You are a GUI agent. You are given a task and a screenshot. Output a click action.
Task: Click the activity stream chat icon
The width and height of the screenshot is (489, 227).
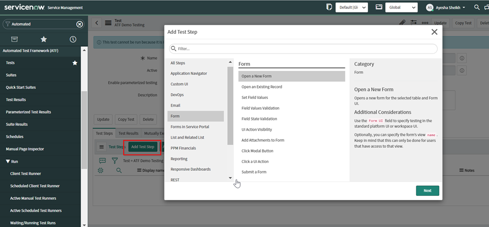pyautogui.click(x=102, y=160)
